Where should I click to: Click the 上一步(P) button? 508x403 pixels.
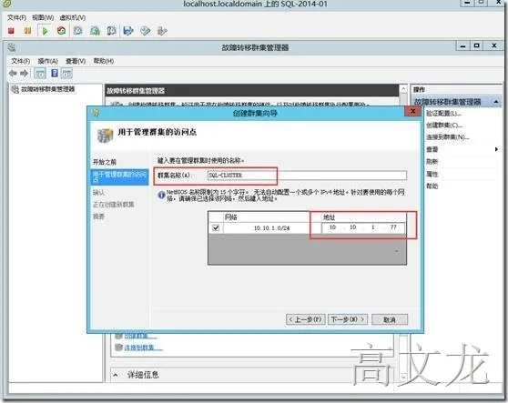(306, 319)
